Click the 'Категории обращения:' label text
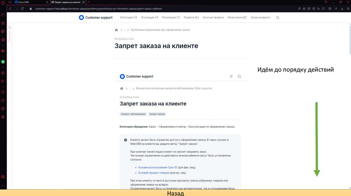This screenshot has height=196, width=351. [x=134, y=127]
